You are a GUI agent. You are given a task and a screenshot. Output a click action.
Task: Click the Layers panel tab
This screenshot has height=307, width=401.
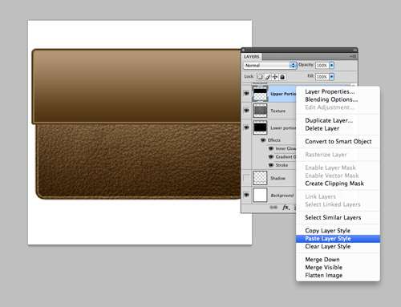click(x=252, y=57)
